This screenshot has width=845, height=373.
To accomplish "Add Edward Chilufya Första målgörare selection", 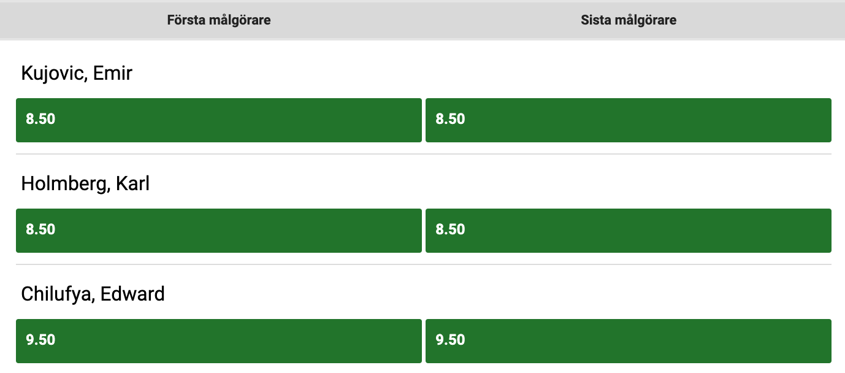I will click(x=219, y=340).
